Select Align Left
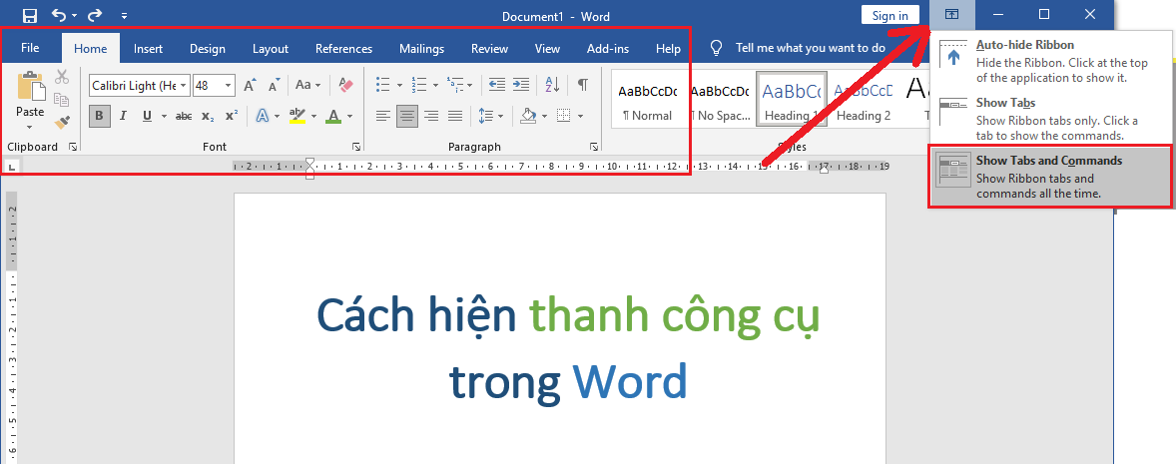Screen dimensions: 1176x464 coord(383,116)
